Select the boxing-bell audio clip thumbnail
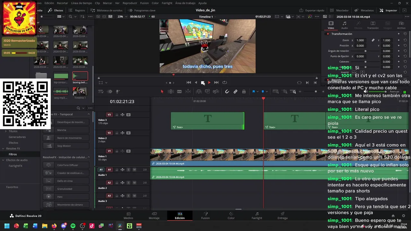 click(80, 76)
